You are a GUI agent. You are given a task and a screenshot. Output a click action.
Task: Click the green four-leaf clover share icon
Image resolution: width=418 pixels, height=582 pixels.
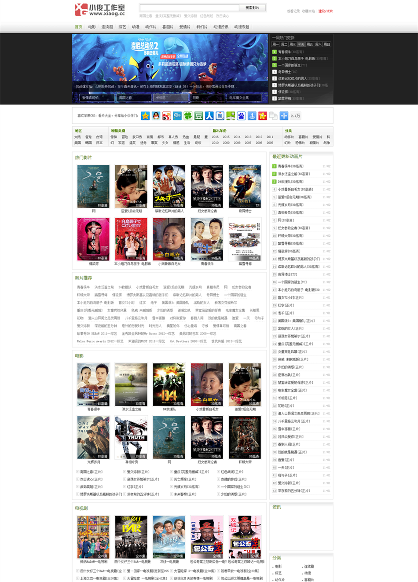(188, 116)
